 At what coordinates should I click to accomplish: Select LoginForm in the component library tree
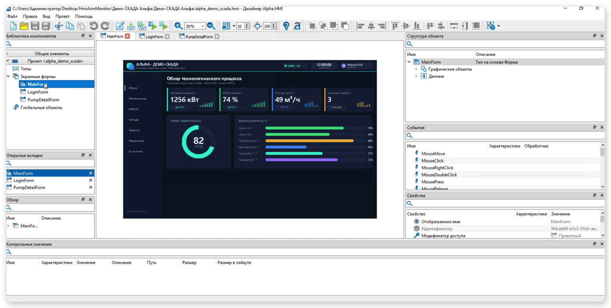point(38,92)
